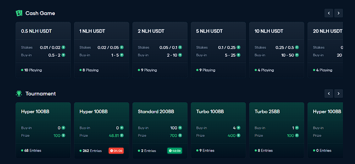The height and width of the screenshot is (164, 355).
Task: Open the 5 NLH USDT table
Action: (x=219, y=50)
